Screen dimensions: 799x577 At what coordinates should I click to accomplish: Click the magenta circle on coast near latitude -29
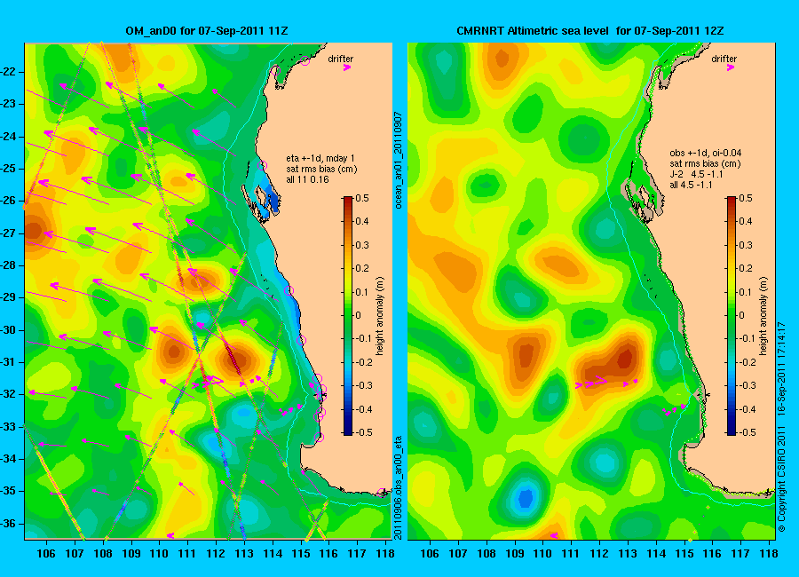coord(289,291)
